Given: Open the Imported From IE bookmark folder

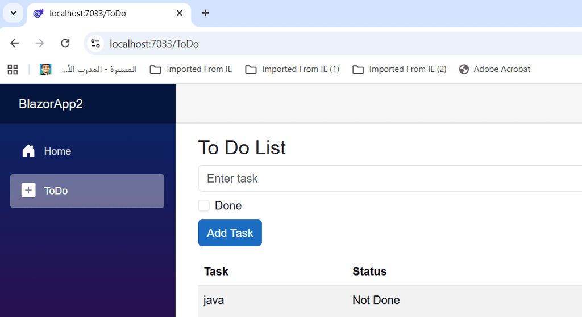Looking at the screenshot, I should 191,69.
